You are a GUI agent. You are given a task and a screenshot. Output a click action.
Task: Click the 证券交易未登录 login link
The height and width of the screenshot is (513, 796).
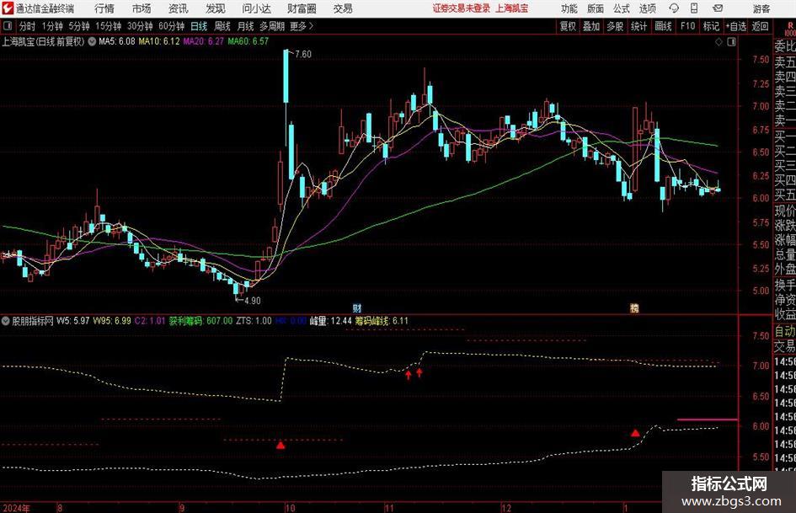click(x=462, y=8)
